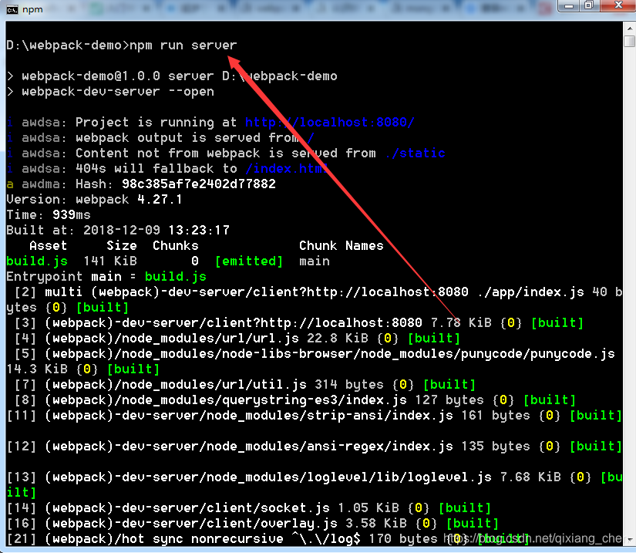Click the client/overlay.js module line [16]

click(253, 524)
